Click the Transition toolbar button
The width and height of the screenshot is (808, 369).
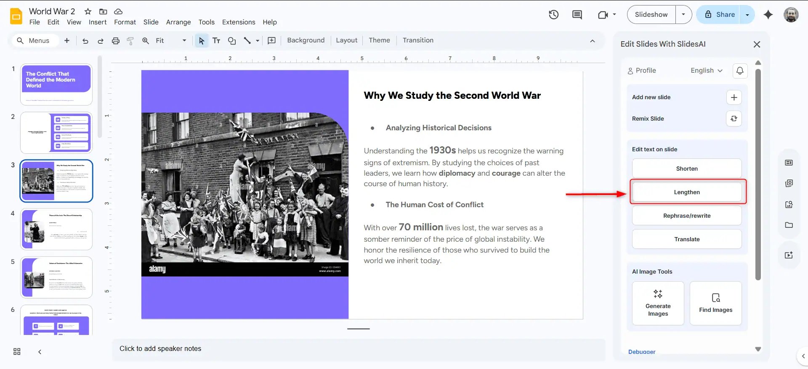418,40
